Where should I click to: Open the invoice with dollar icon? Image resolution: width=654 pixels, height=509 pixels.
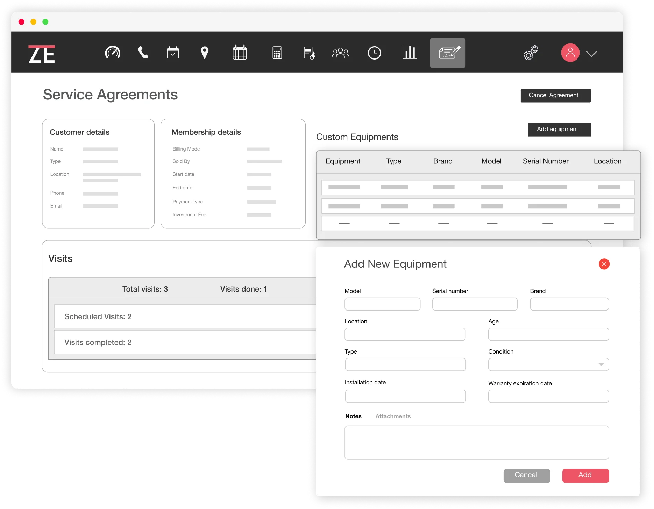tap(310, 53)
